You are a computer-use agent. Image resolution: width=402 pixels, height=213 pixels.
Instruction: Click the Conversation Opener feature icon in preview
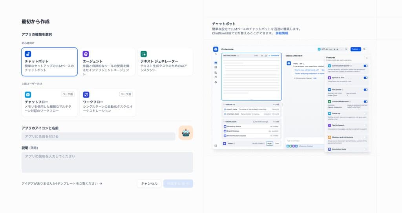pyautogui.click(x=329, y=66)
